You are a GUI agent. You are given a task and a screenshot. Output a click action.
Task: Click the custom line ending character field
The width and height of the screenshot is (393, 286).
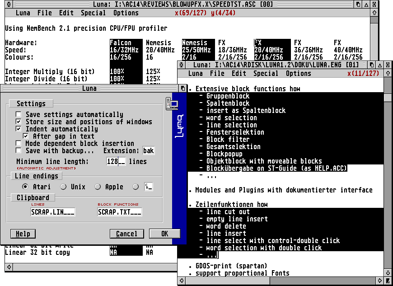coord(148,187)
